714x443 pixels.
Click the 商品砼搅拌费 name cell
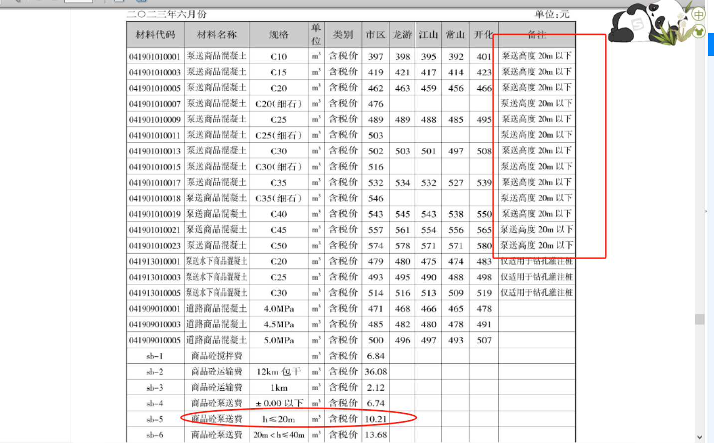point(216,356)
